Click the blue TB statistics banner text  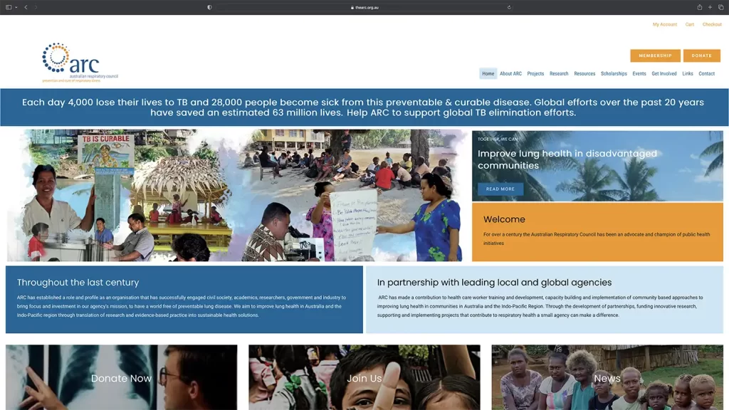point(363,107)
